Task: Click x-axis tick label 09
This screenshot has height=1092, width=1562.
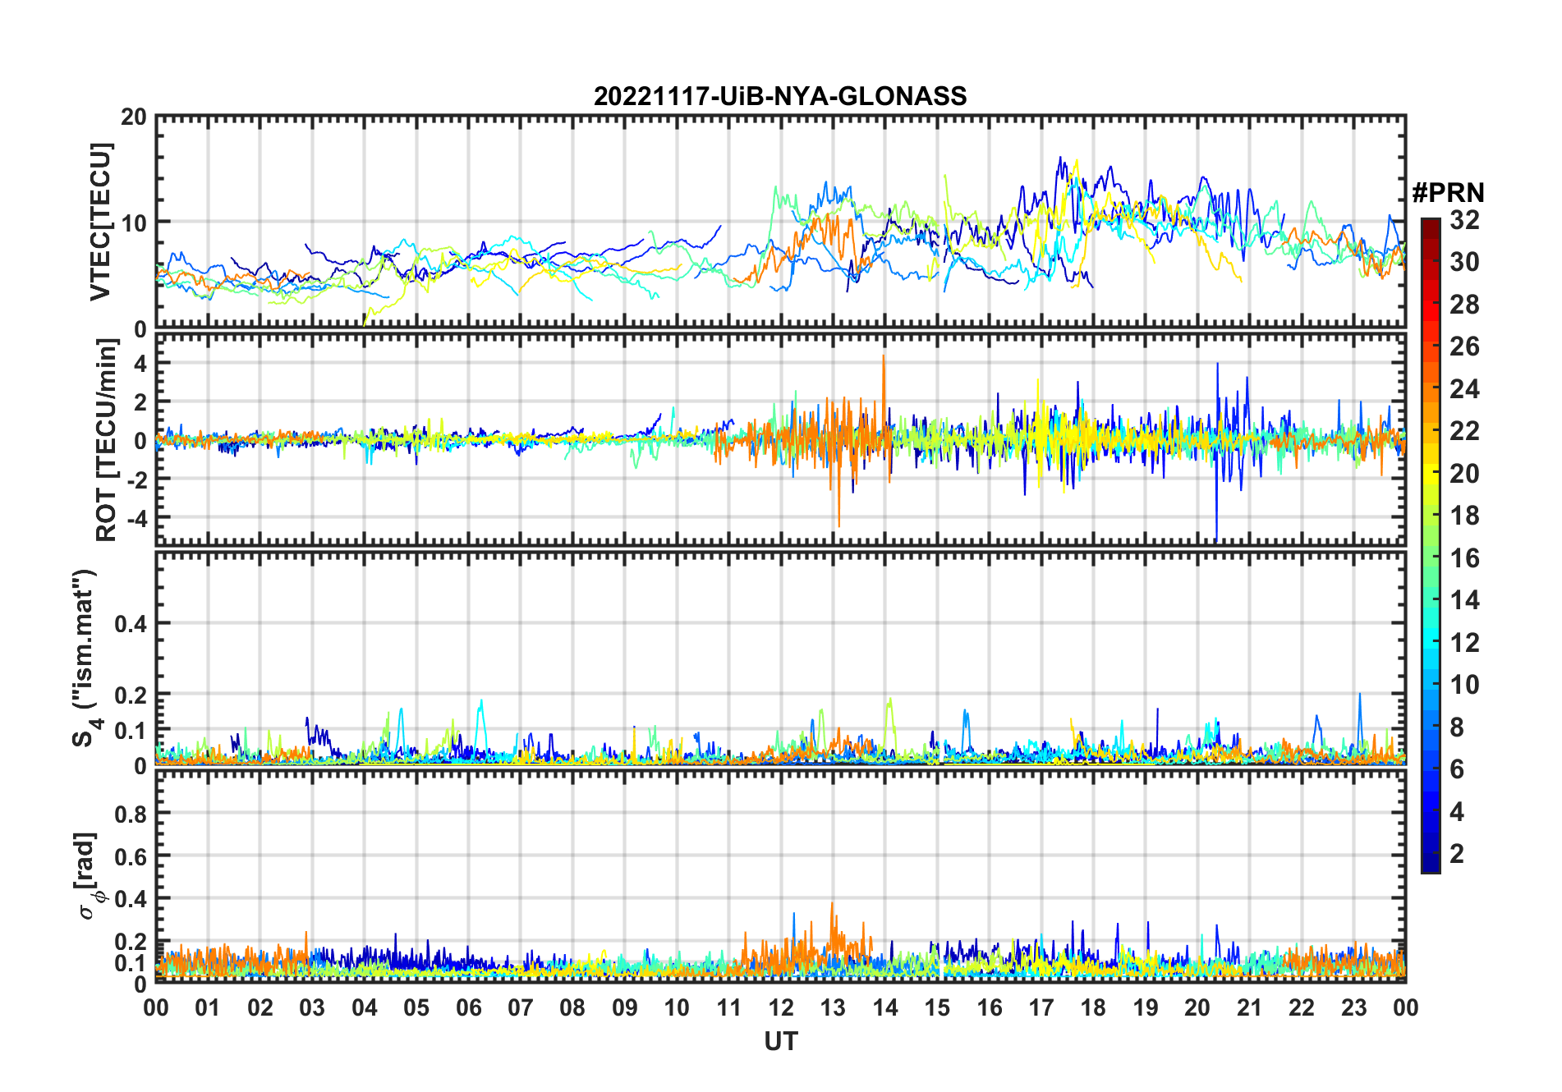Action: pos(624,1007)
